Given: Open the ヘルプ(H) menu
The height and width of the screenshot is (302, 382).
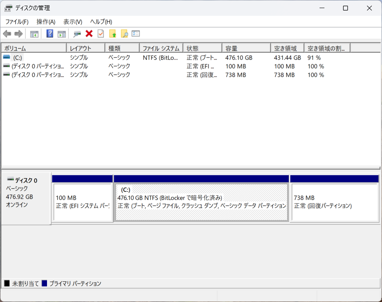Looking at the screenshot, I should pyautogui.click(x=101, y=22).
